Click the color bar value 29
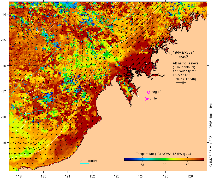The height and width of the screenshot is (178, 214). (165, 165)
